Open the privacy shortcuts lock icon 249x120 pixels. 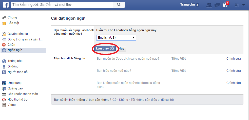[237, 5]
